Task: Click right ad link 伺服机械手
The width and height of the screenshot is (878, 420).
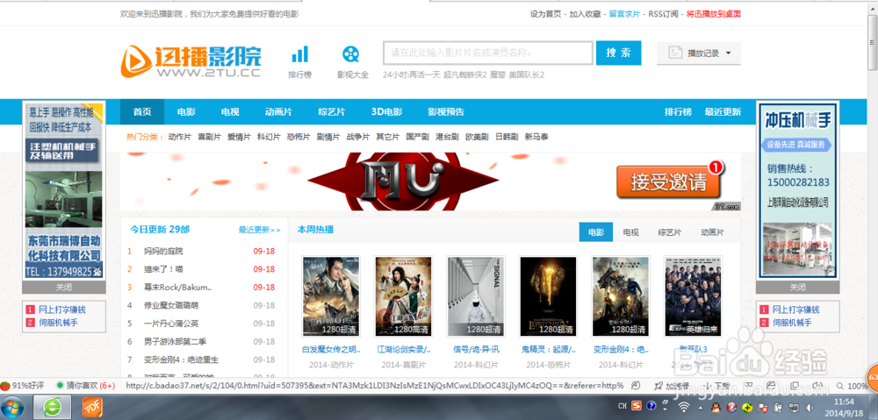Action: (x=792, y=323)
